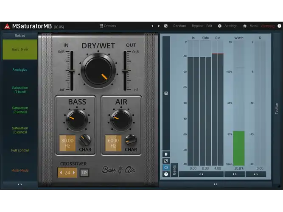Select the Multi-Mode device
The height and width of the screenshot is (212, 283).
pos(20,170)
